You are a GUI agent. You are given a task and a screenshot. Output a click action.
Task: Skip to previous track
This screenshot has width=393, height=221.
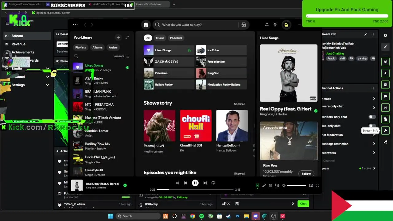tap(185, 183)
